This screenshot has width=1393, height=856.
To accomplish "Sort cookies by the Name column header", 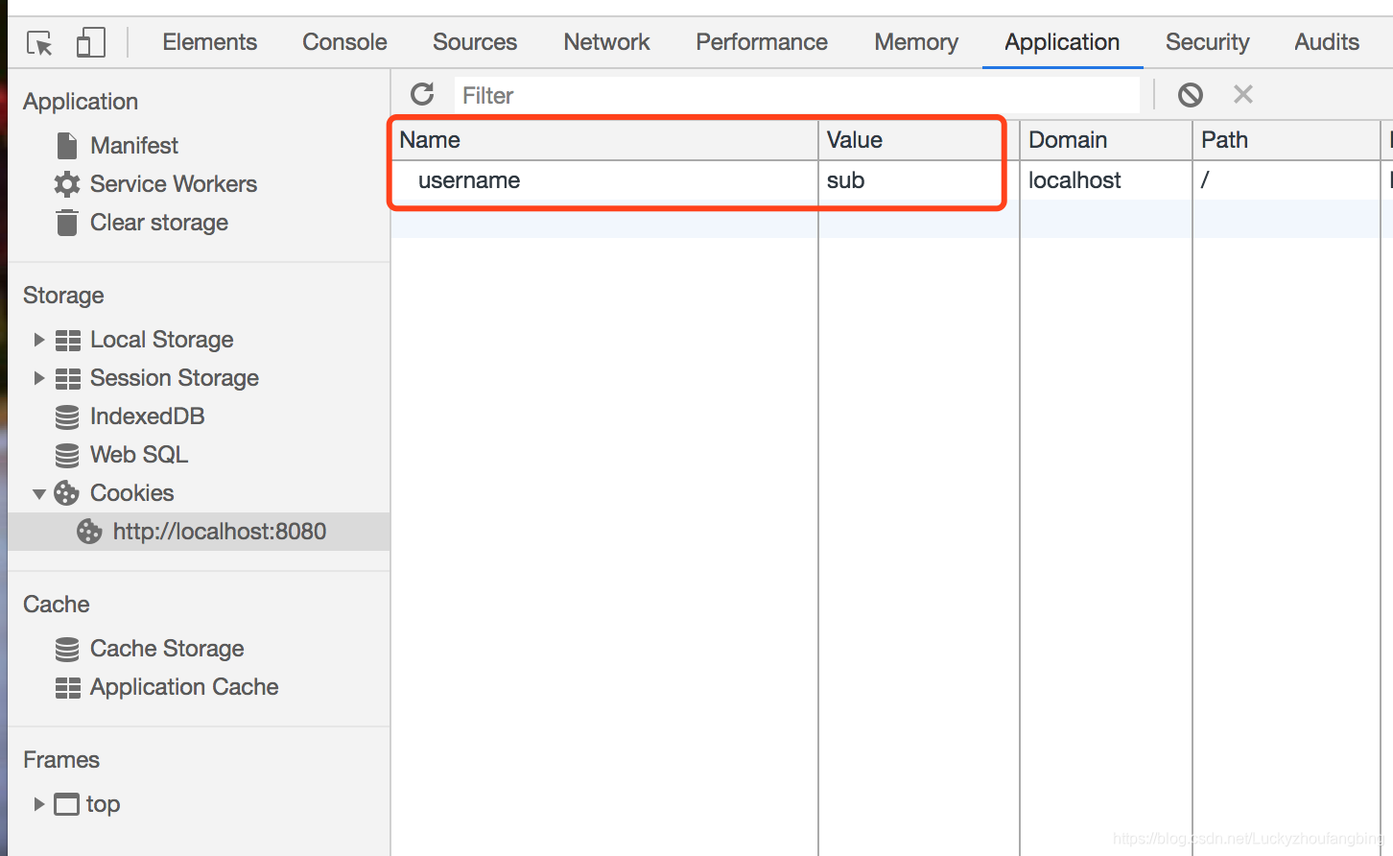I will (x=604, y=140).
